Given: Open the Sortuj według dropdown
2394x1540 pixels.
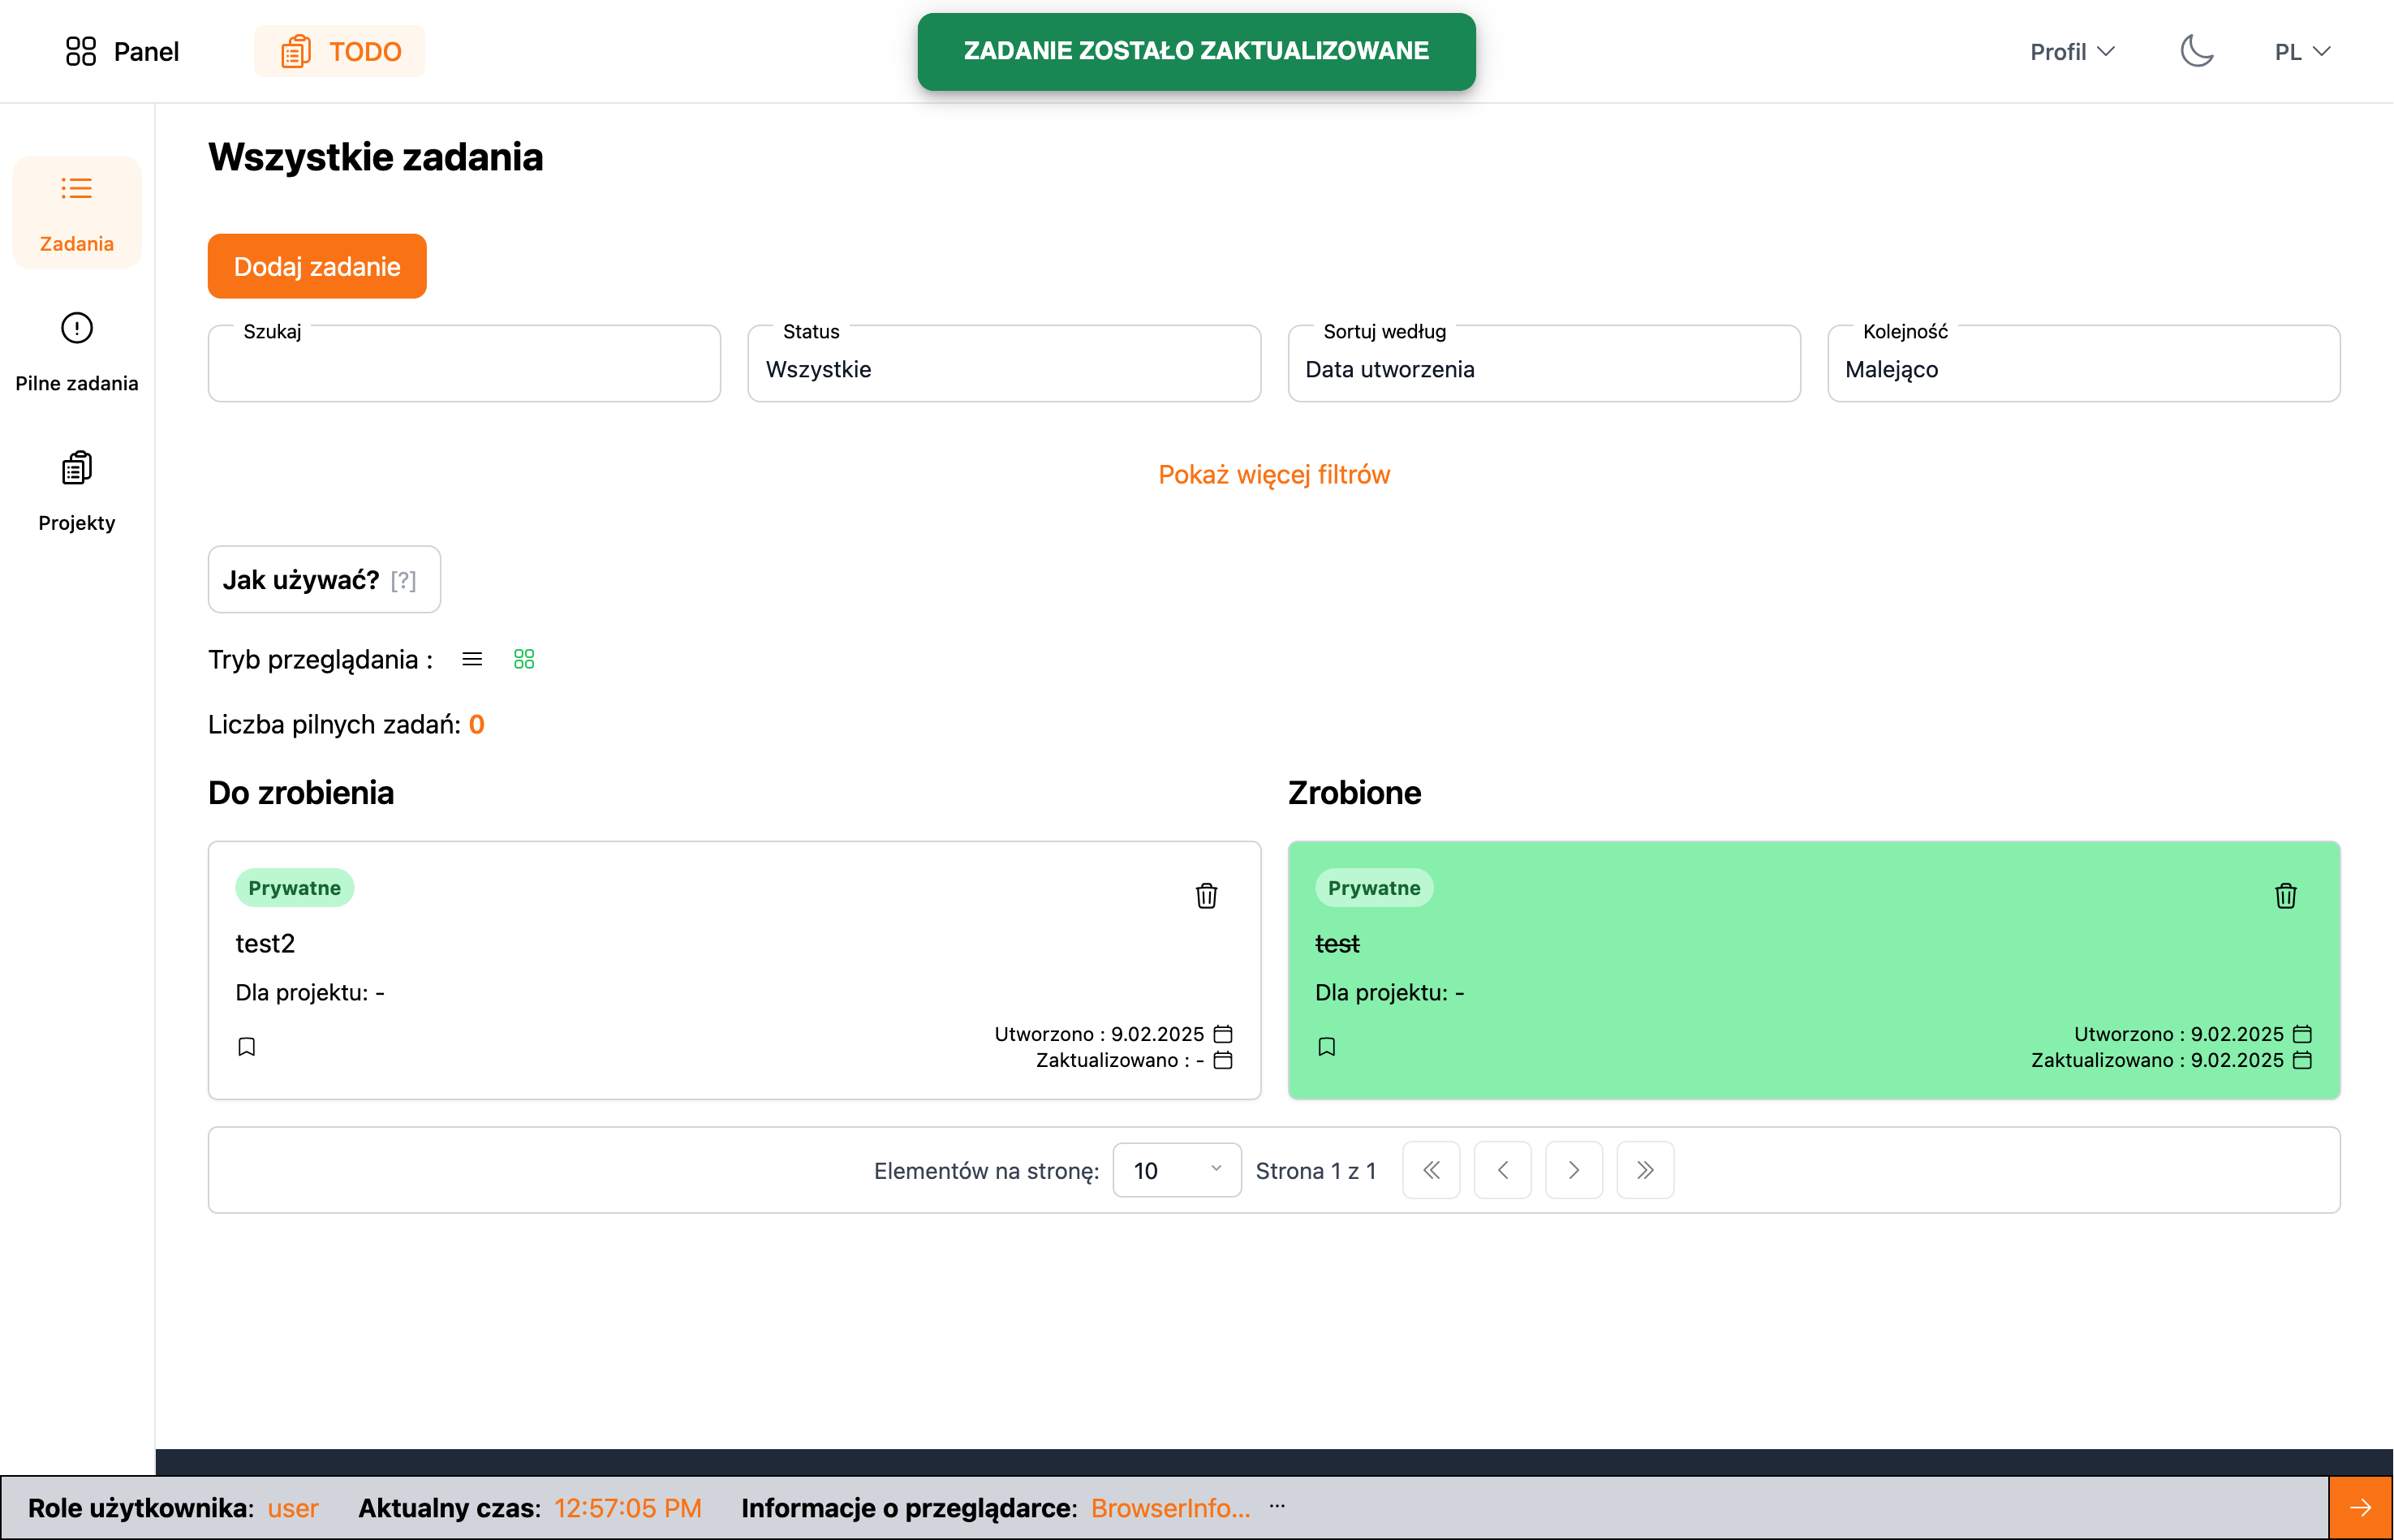Looking at the screenshot, I should tap(1543, 368).
